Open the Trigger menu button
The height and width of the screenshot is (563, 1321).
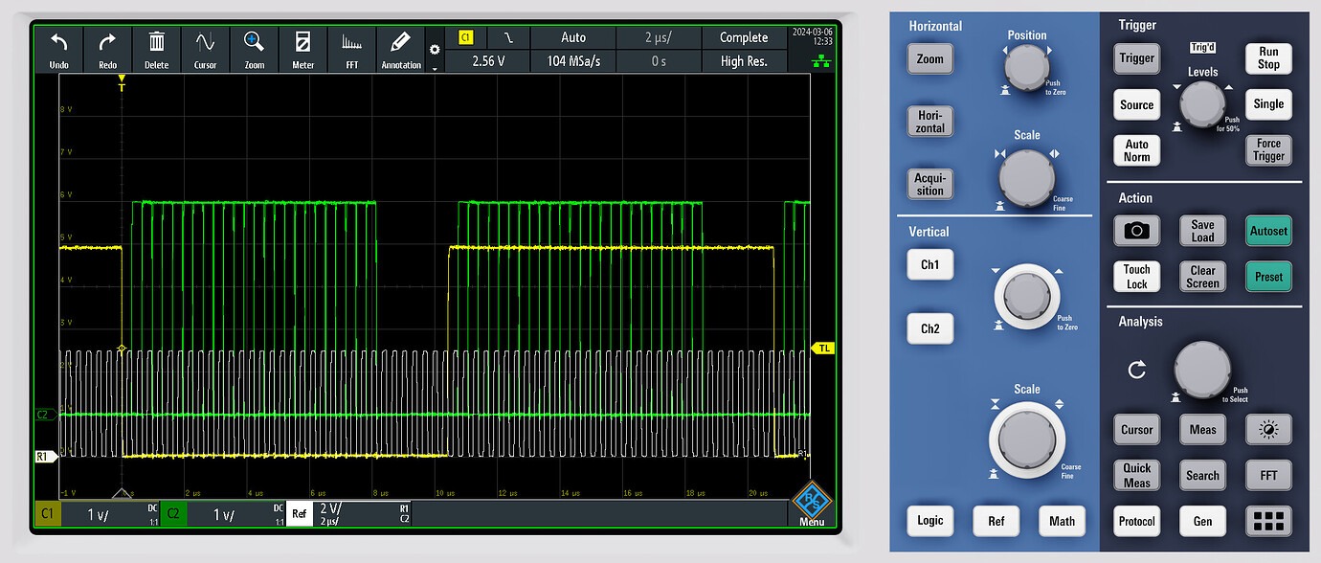click(x=1136, y=58)
